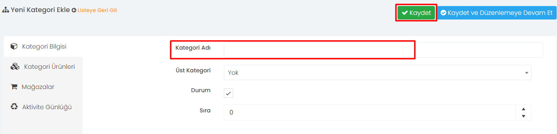Click the recycle icon for Aktivite Günlüğü

point(14,107)
